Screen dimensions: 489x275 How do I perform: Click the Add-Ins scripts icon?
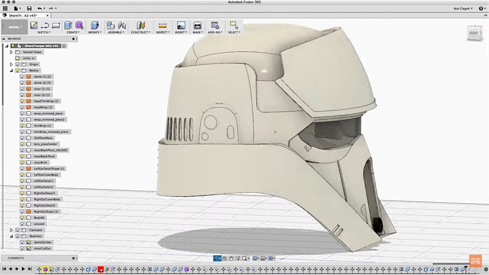[215, 25]
